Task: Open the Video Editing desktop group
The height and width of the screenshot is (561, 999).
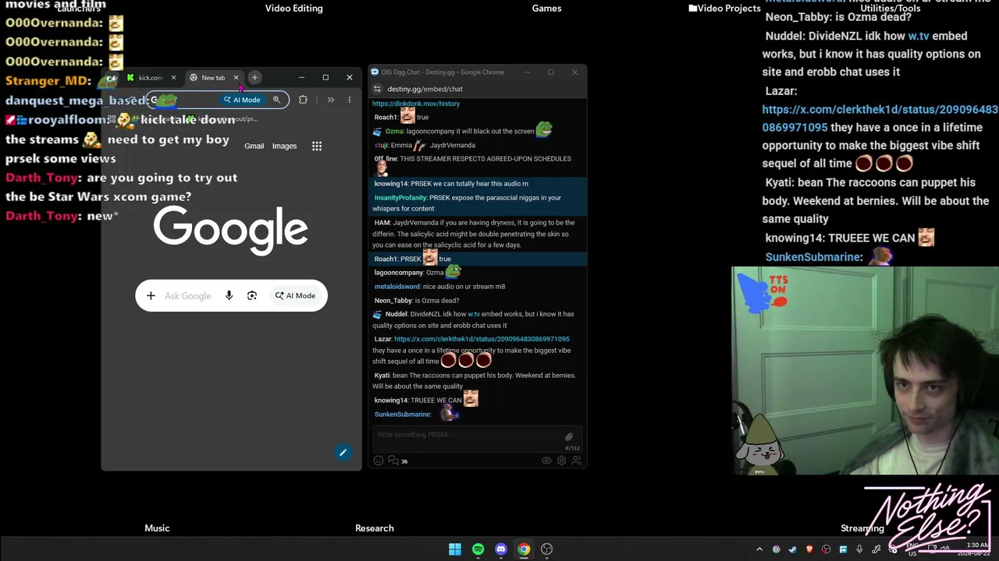Action: (293, 8)
